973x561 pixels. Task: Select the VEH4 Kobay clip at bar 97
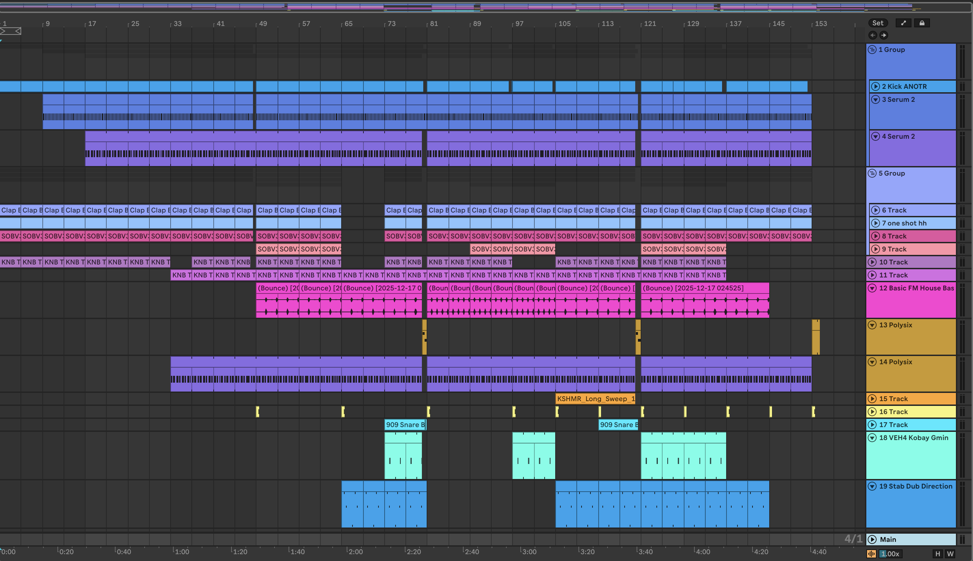point(534,455)
